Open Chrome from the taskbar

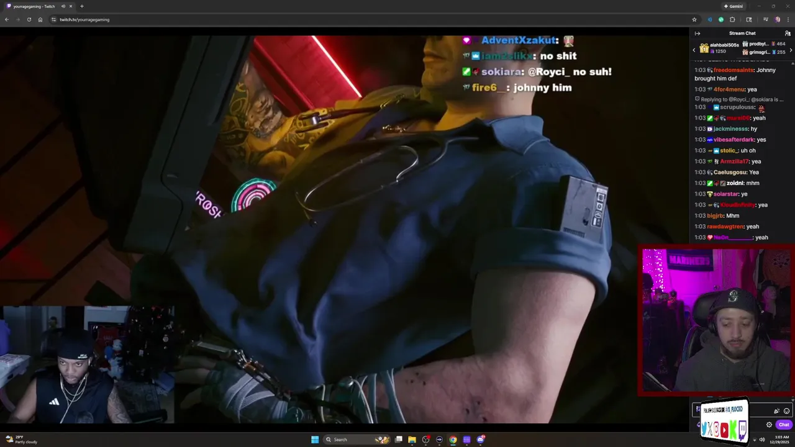coord(453,440)
